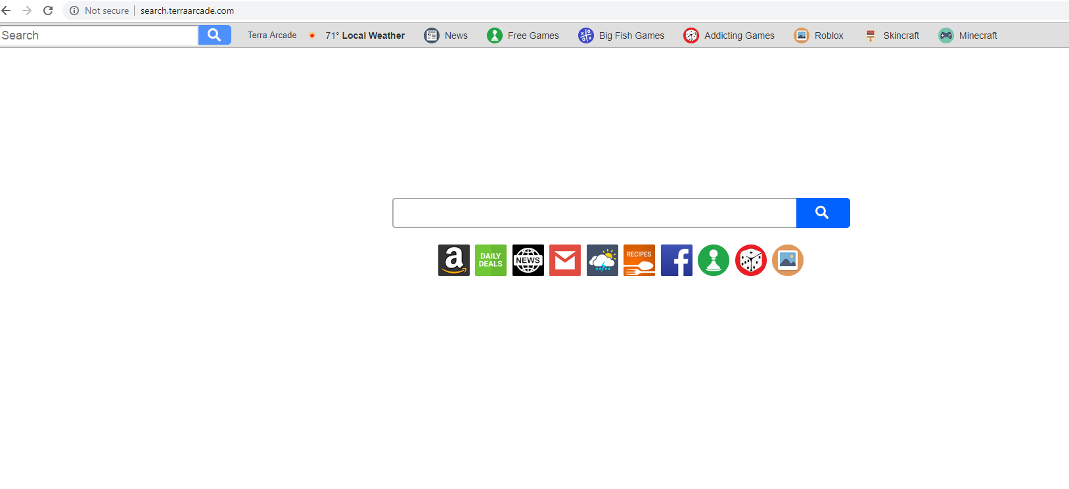Open the Amazon shortcut icon
The image size is (1069, 489).
454,260
